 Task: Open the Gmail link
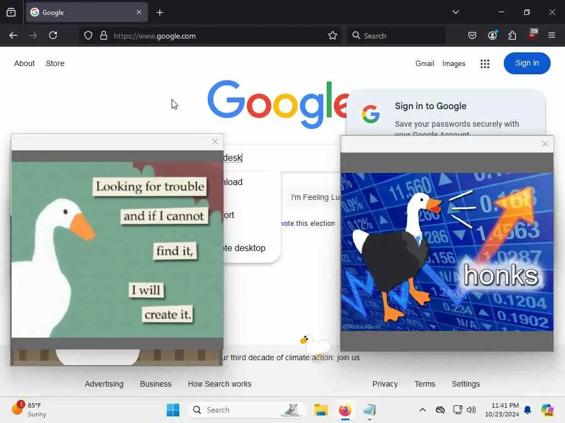click(x=424, y=64)
